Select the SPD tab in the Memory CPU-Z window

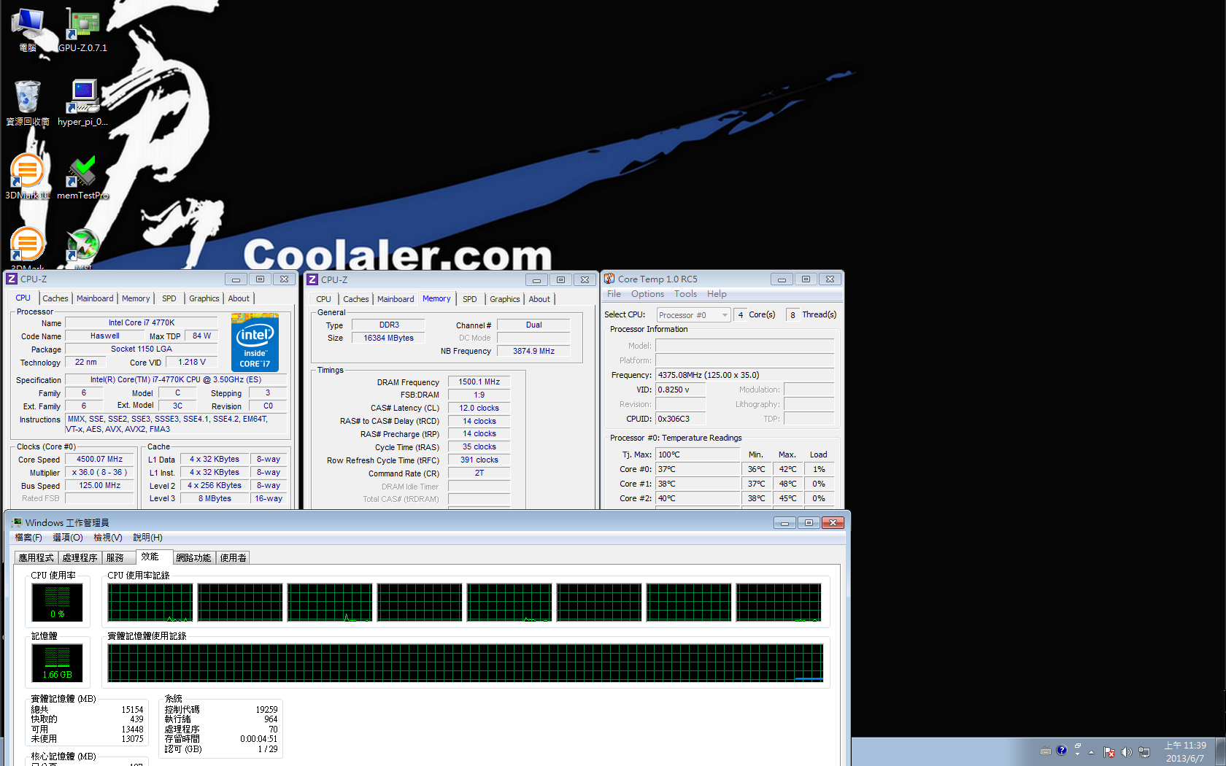[x=470, y=299]
